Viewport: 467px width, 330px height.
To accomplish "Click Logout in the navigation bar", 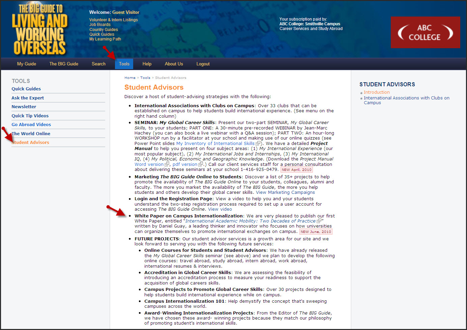I will tap(203, 64).
